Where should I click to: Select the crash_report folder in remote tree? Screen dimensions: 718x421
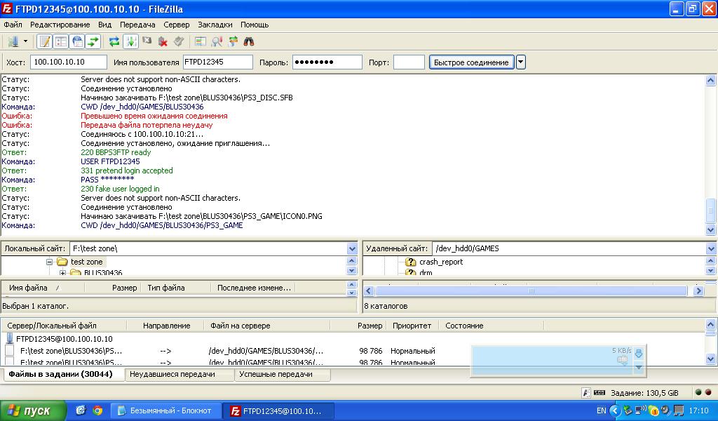(441, 262)
